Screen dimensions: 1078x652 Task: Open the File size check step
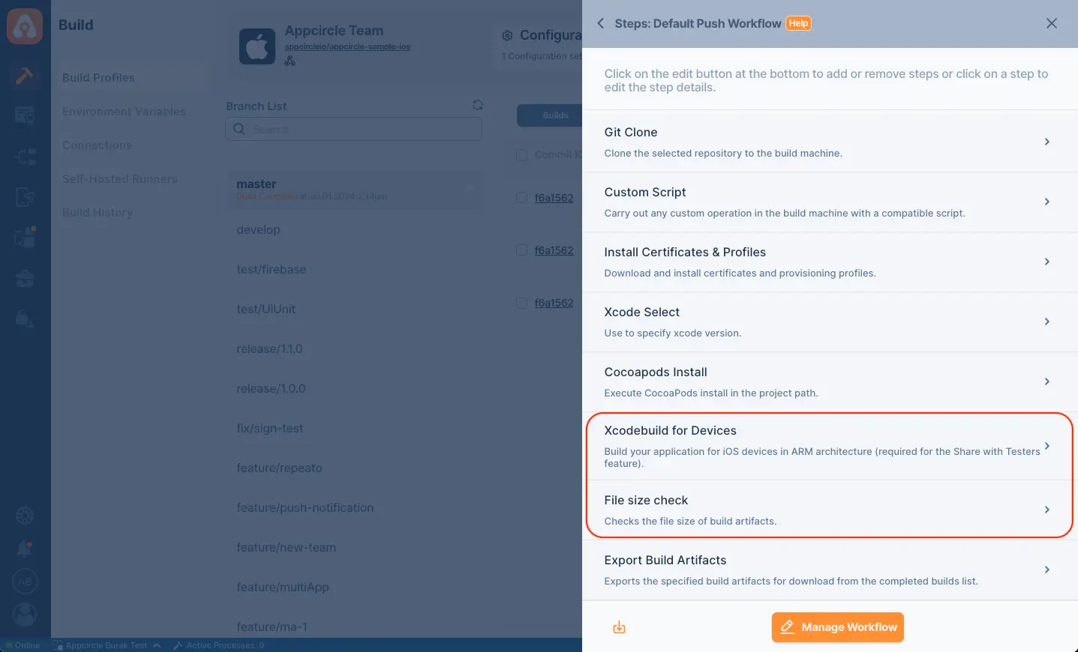pos(830,510)
